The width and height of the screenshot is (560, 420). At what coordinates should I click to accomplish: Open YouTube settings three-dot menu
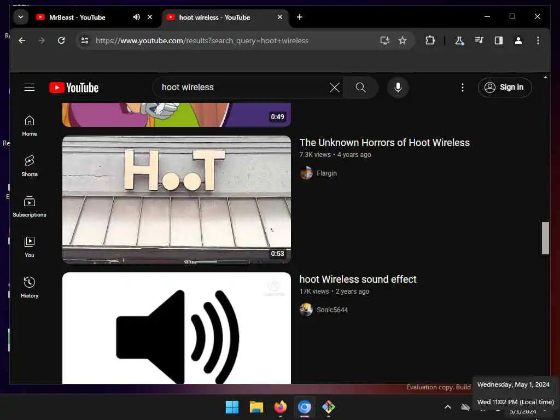click(463, 87)
